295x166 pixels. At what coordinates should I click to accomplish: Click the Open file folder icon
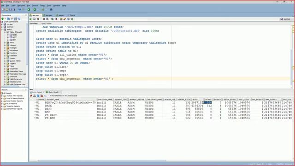coord(7,9)
